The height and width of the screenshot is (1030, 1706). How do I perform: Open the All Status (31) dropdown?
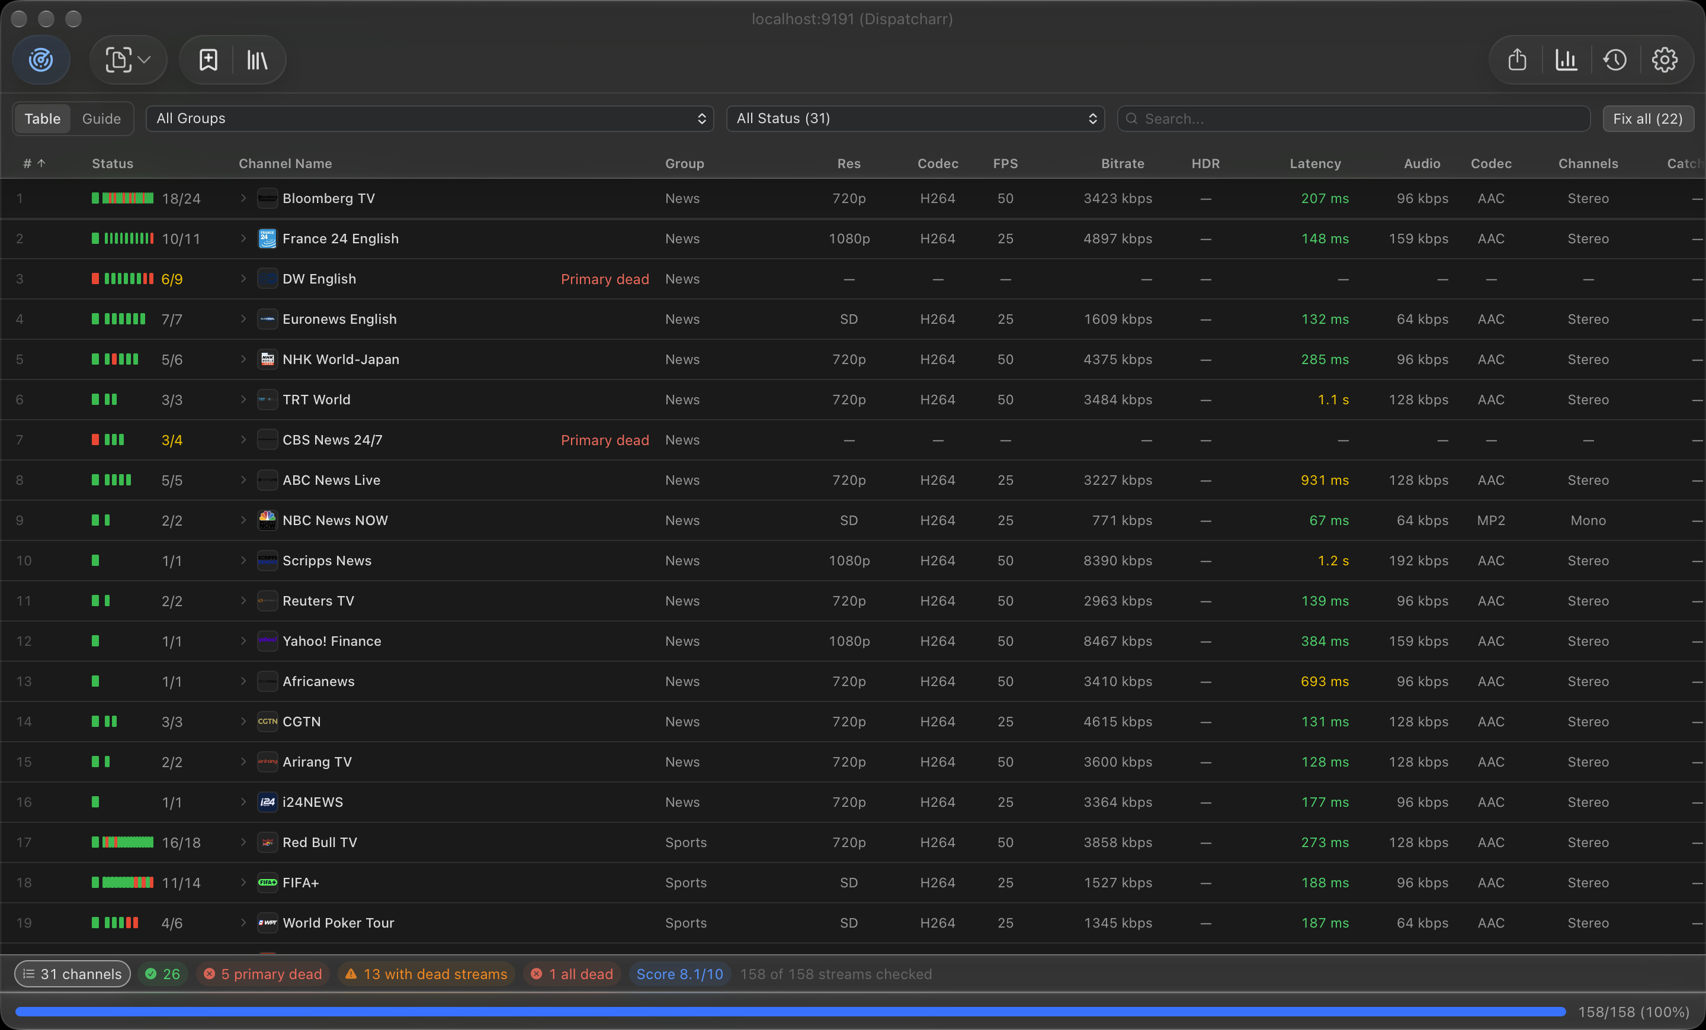click(x=915, y=118)
